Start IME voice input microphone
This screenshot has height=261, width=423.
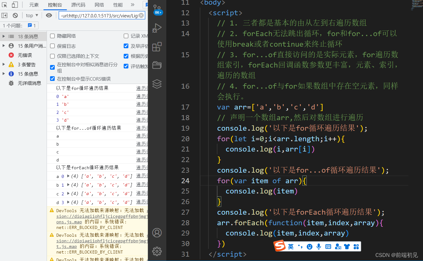(319, 247)
